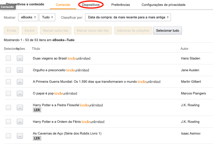Image resolution: width=213 pixels, height=144 pixels.
Task: Open actions menu for Harry Potter Ordem da Fênix
Action: tap(20, 122)
